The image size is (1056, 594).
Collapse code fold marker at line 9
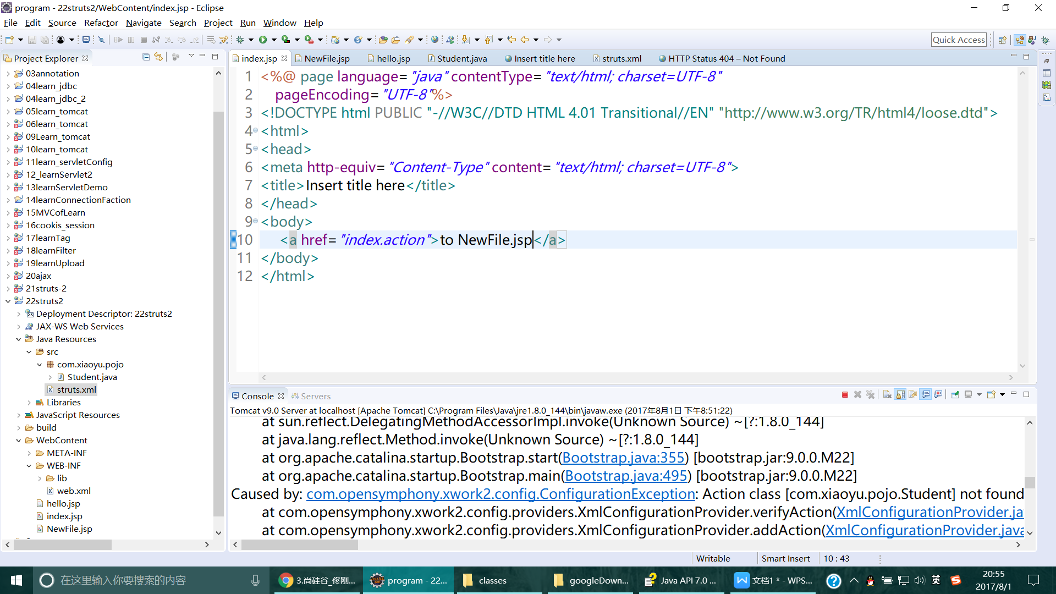point(256,221)
